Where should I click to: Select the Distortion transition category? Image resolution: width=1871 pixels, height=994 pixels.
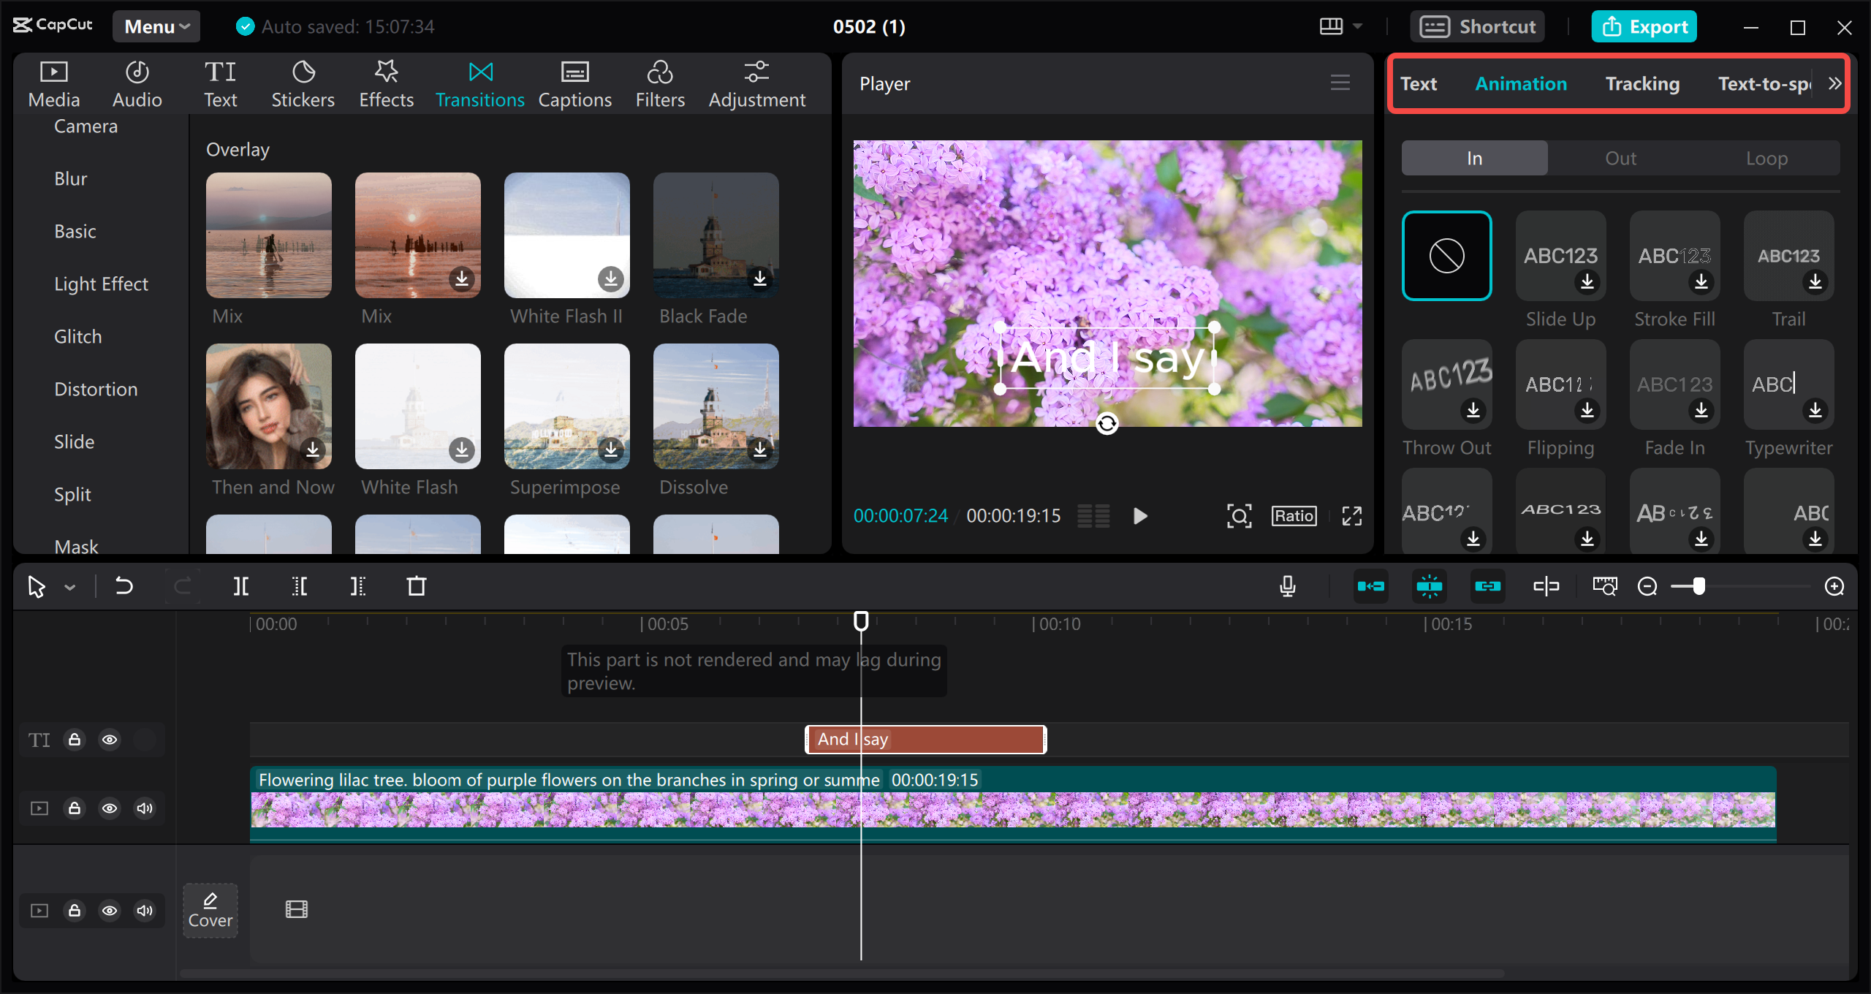[x=96, y=389]
